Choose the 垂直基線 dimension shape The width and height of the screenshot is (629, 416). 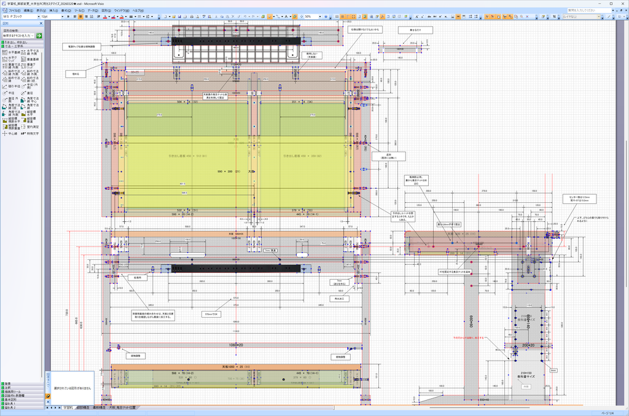[x=30, y=59]
